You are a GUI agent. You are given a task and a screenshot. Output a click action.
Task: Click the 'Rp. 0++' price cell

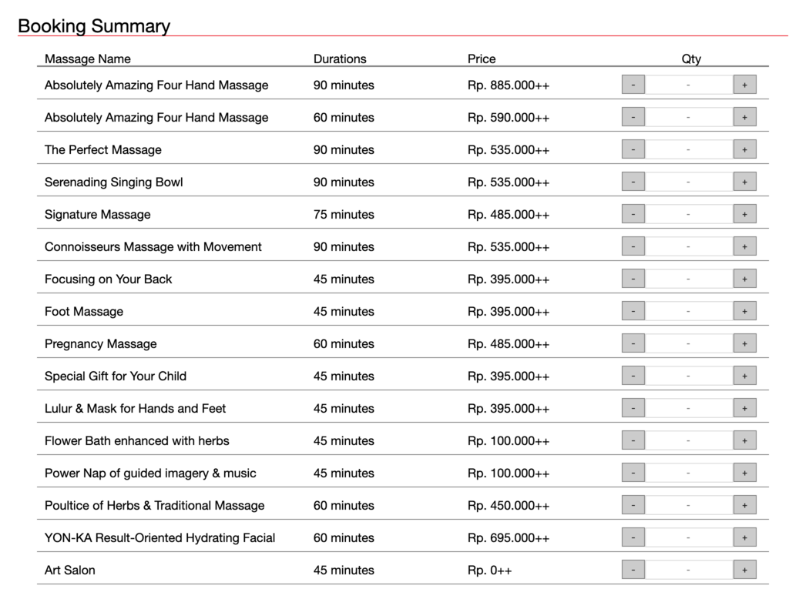[x=489, y=570]
